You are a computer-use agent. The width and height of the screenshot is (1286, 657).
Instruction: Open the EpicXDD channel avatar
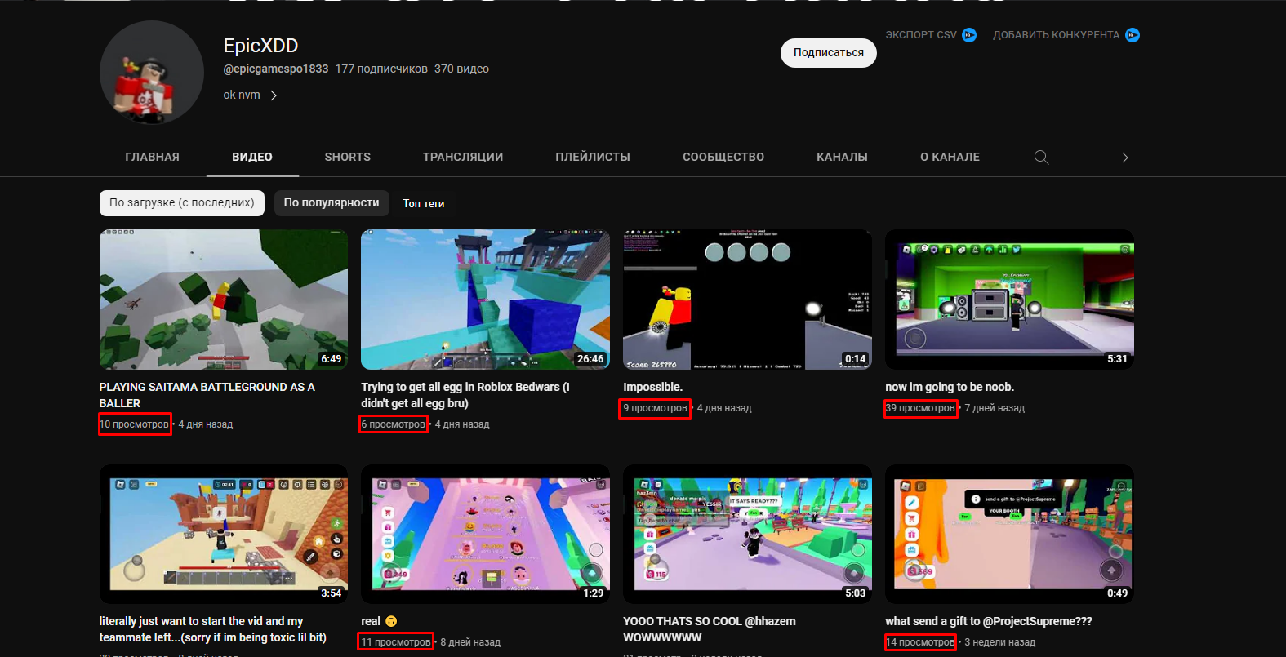coord(152,73)
